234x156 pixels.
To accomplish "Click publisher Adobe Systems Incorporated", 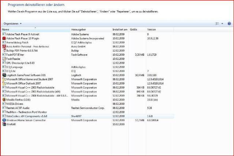I will click(x=88, y=38).
